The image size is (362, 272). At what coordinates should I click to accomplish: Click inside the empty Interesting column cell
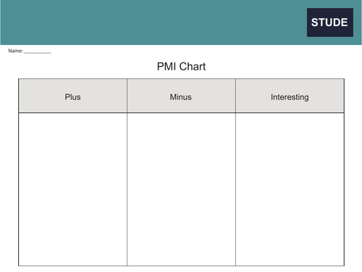290,189
